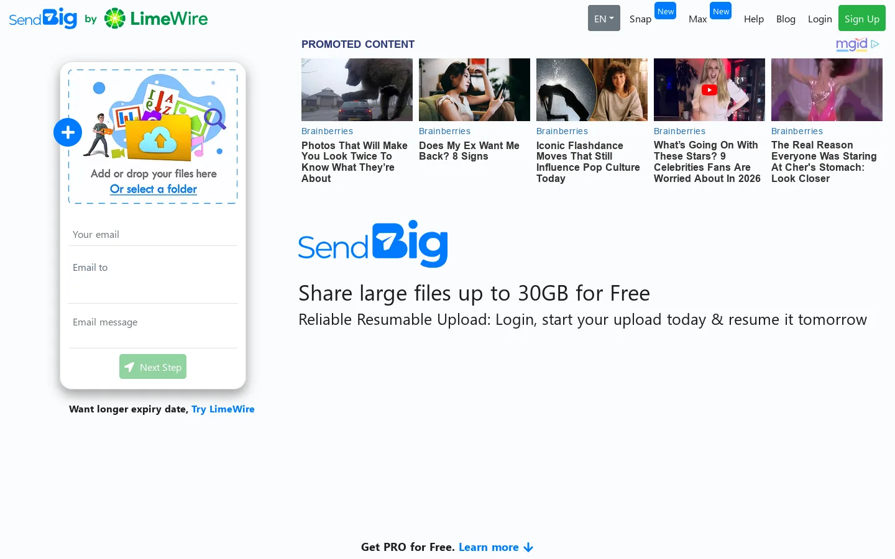Click the cloud upload folder illustration
Viewport: 895px width, 559px height.
[x=160, y=137]
